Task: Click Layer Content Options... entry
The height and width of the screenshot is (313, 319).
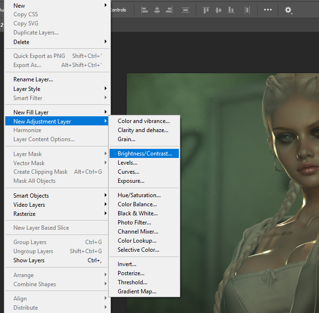Action: [57, 139]
